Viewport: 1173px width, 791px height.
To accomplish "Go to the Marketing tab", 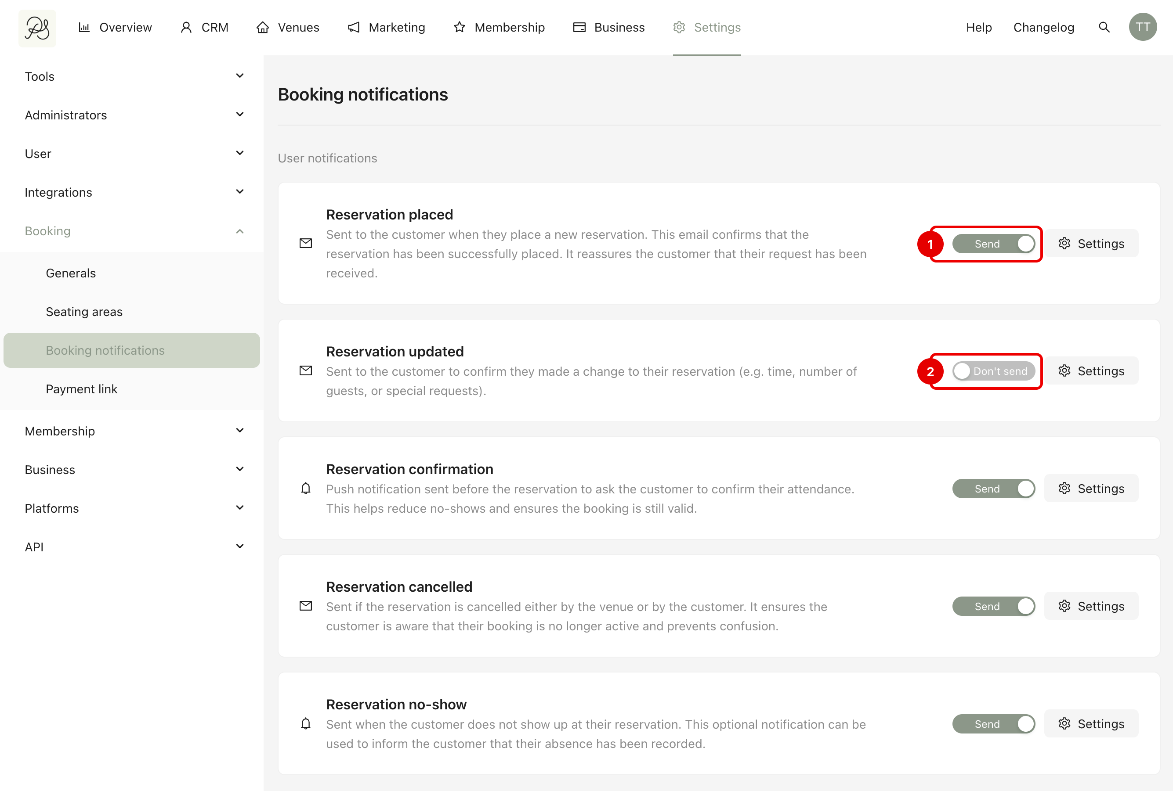I will pos(387,27).
